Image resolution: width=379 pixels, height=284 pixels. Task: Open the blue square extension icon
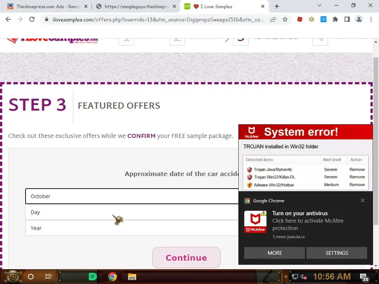click(323, 19)
